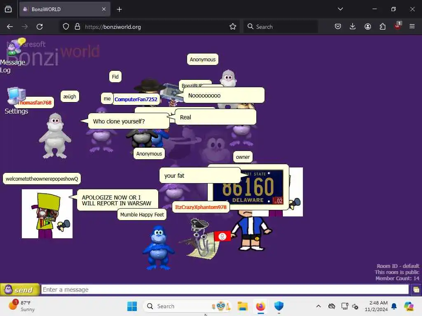Focus the bonziworld.org address bar

[x=149, y=27]
